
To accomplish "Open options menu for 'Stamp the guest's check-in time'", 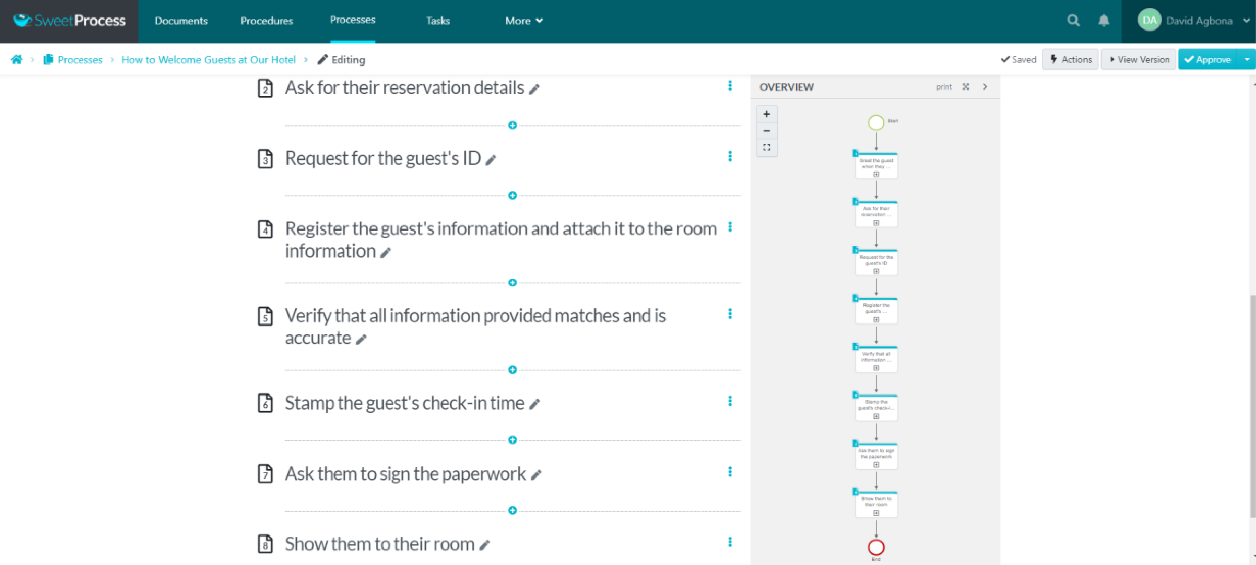I will (x=730, y=401).
